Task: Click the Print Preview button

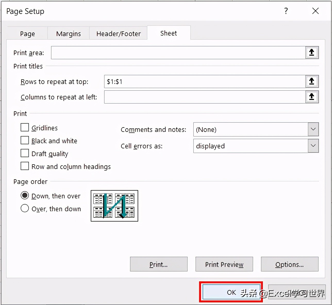Action: coord(224,264)
